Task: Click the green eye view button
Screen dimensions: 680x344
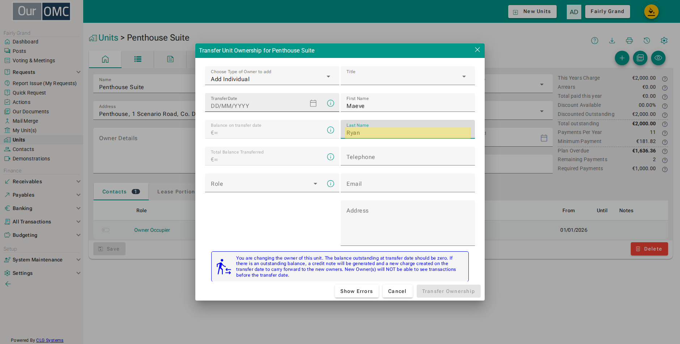Action: [x=658, y=58]
